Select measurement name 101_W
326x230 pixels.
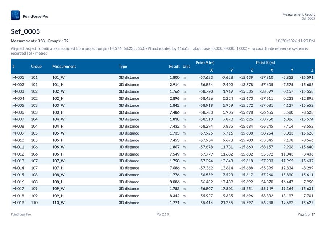pos(58,78)
